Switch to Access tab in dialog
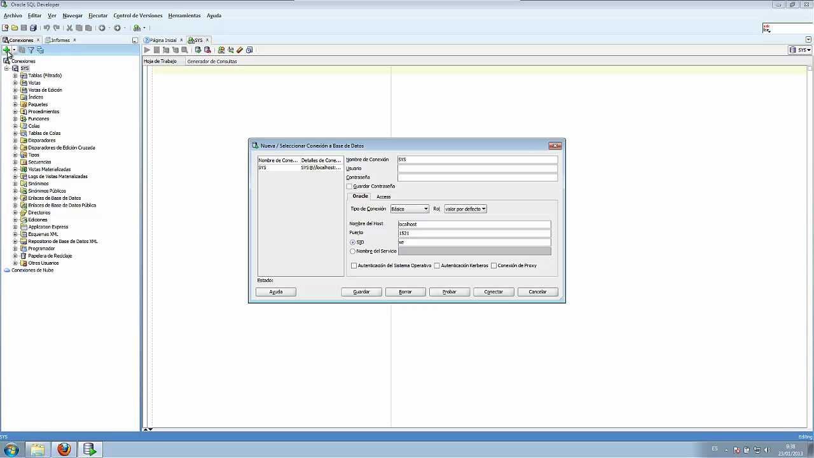 click(x=383, y=197)
